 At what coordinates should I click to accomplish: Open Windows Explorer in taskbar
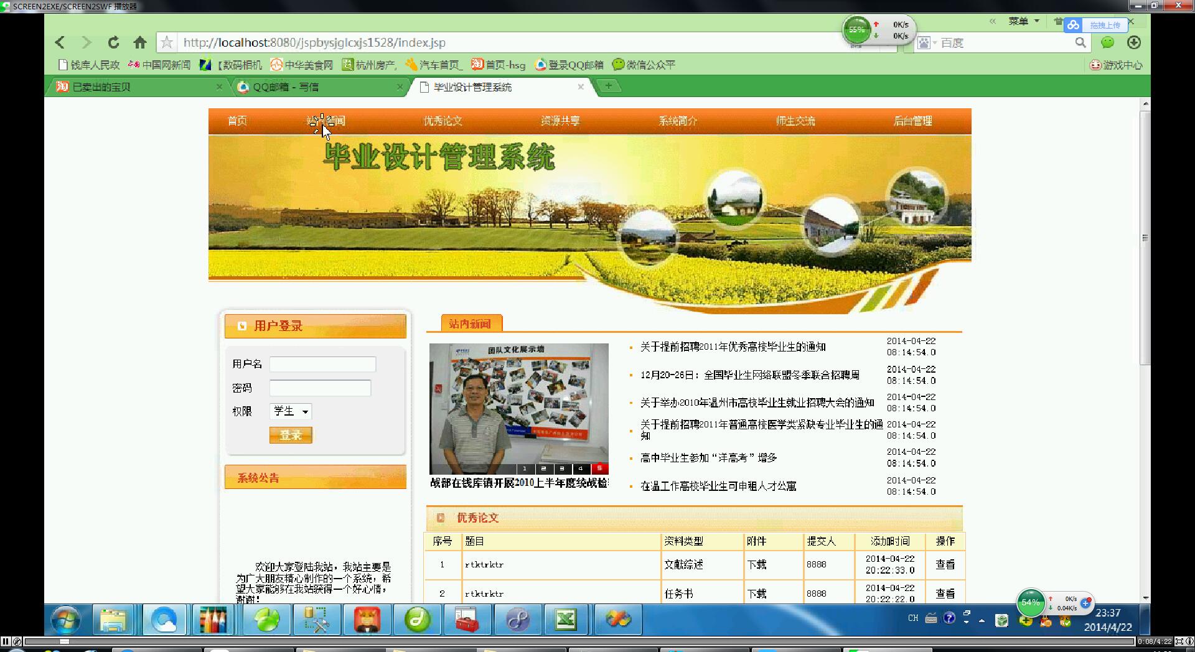pyautogui.click(x=113, y=620)
